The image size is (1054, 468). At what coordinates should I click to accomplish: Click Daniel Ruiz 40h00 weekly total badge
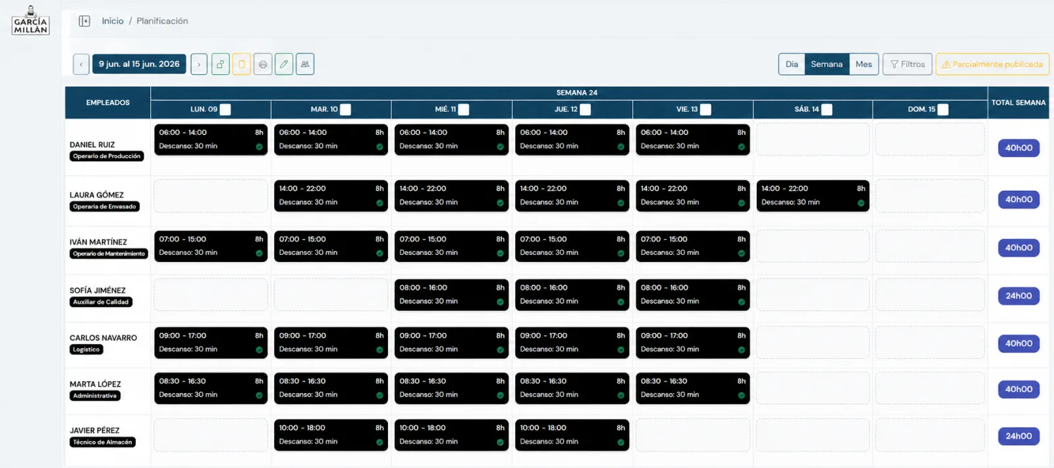click(x=1018, y=148)
